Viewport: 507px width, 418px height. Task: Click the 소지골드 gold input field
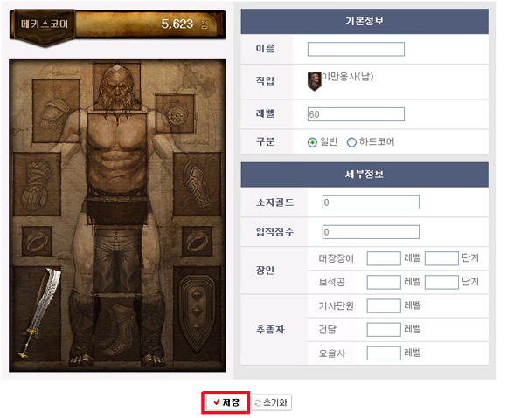371,202
